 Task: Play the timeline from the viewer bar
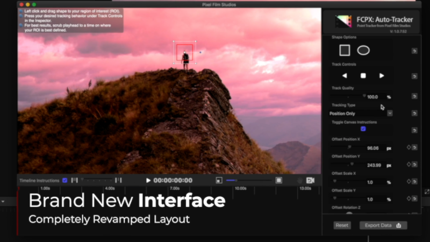pyautogui.click(x=148, y=180)
